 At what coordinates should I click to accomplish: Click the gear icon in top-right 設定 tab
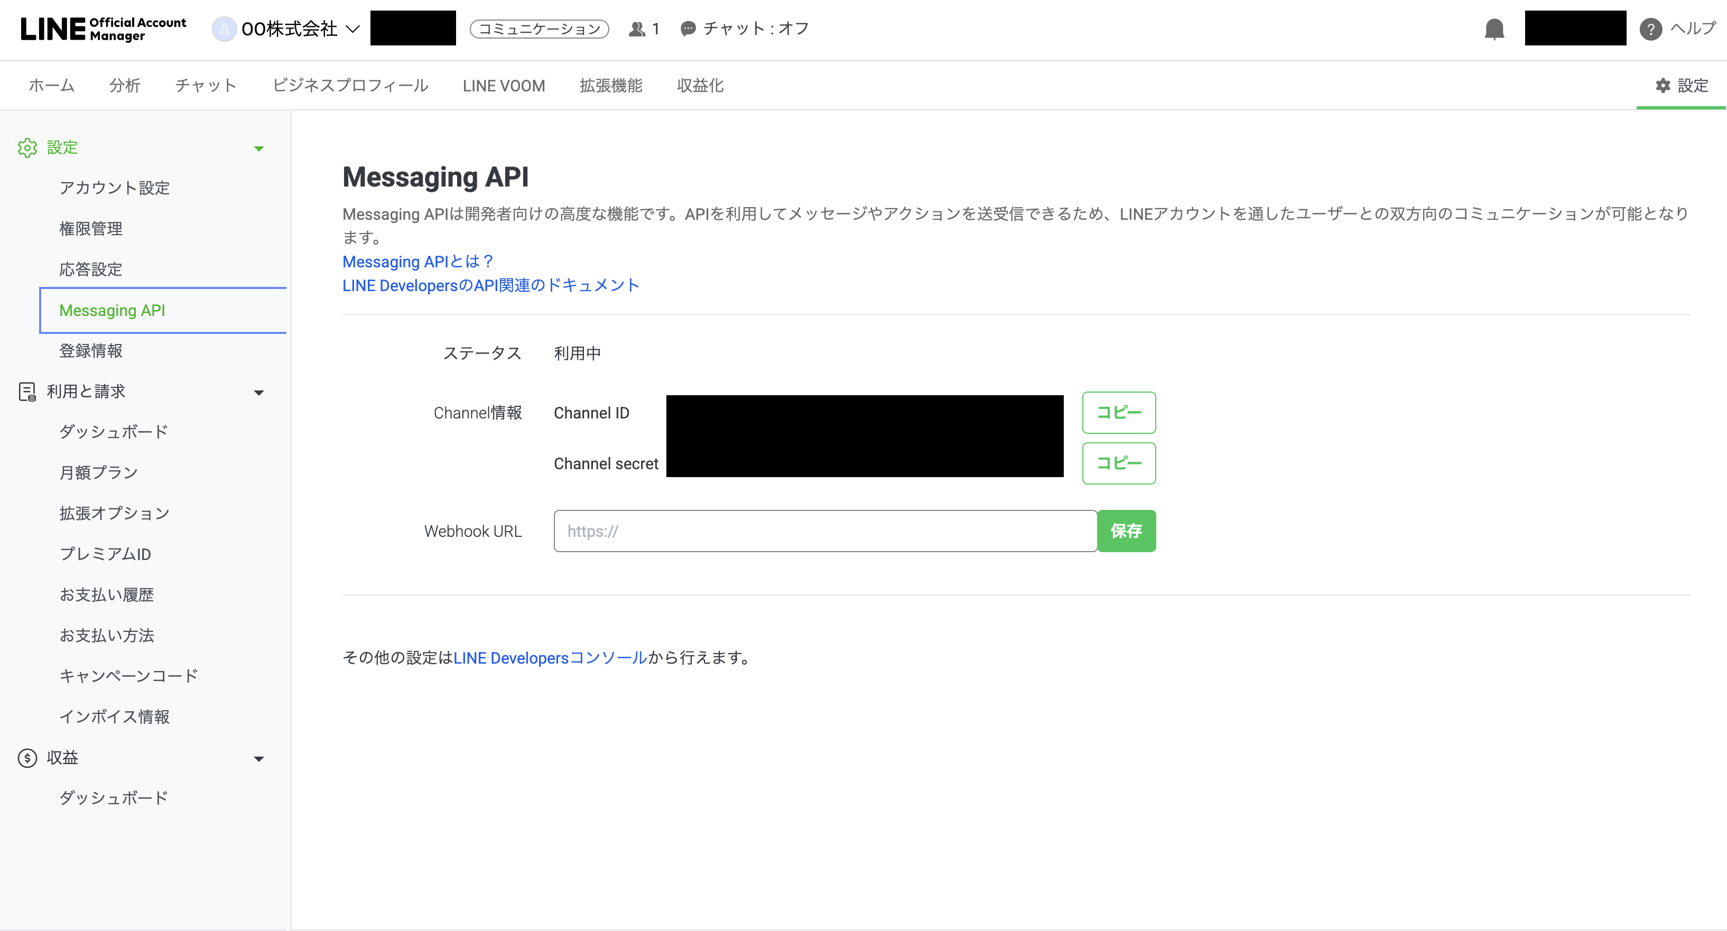1663,85
